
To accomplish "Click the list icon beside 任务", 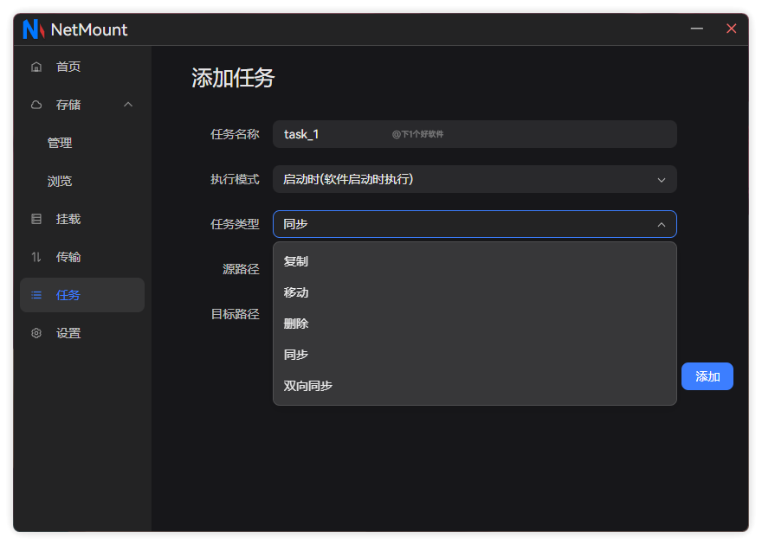I will [x=36, y=295].
